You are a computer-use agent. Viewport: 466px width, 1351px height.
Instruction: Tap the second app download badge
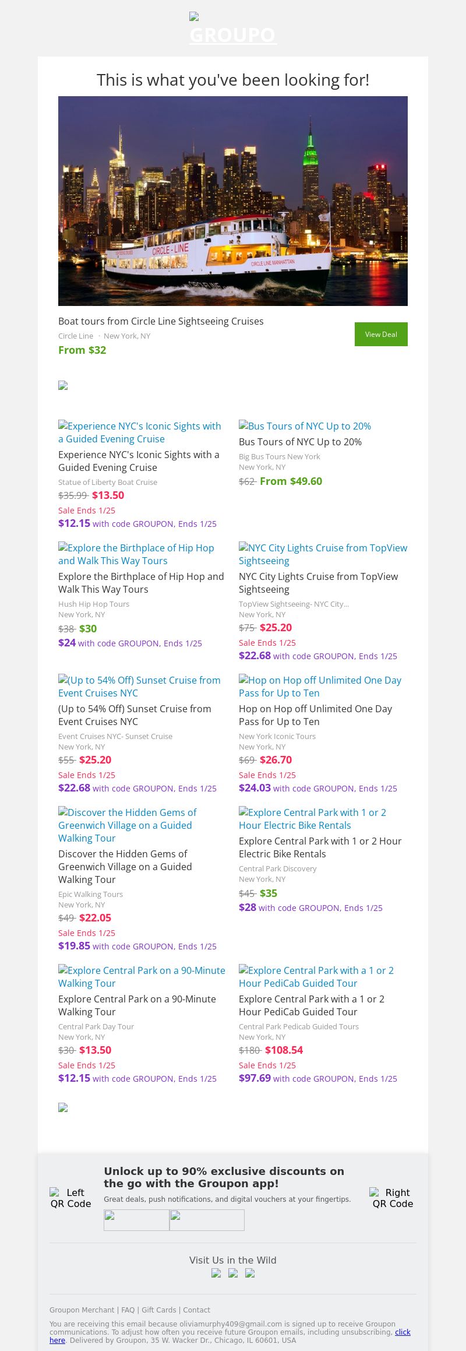pos(207,1220)
